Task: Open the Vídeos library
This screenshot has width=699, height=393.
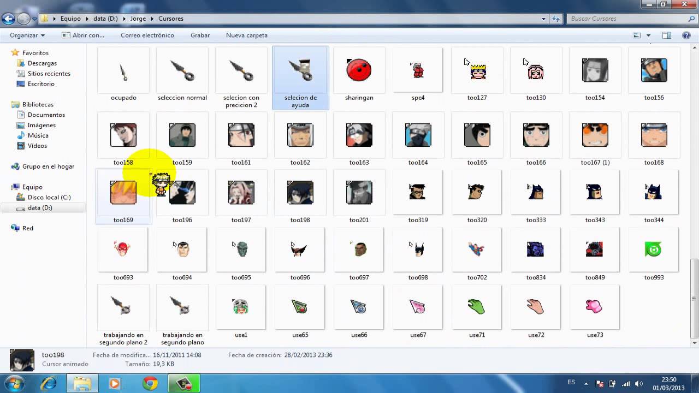Action: pyautogui.click(x=37, y=146)
